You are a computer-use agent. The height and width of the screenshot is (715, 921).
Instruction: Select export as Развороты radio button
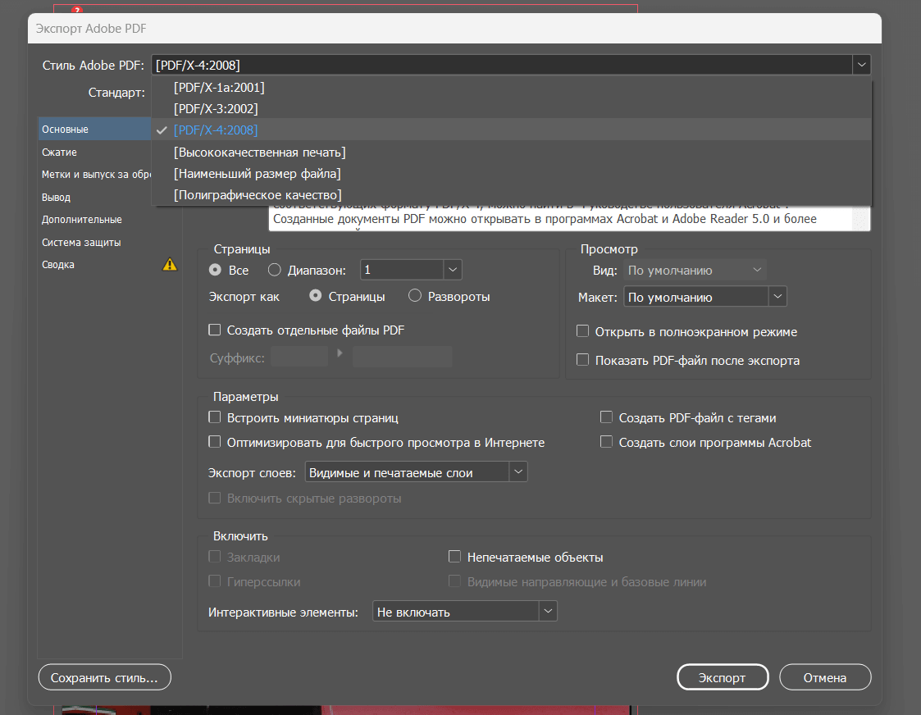[x=415, y=296]
